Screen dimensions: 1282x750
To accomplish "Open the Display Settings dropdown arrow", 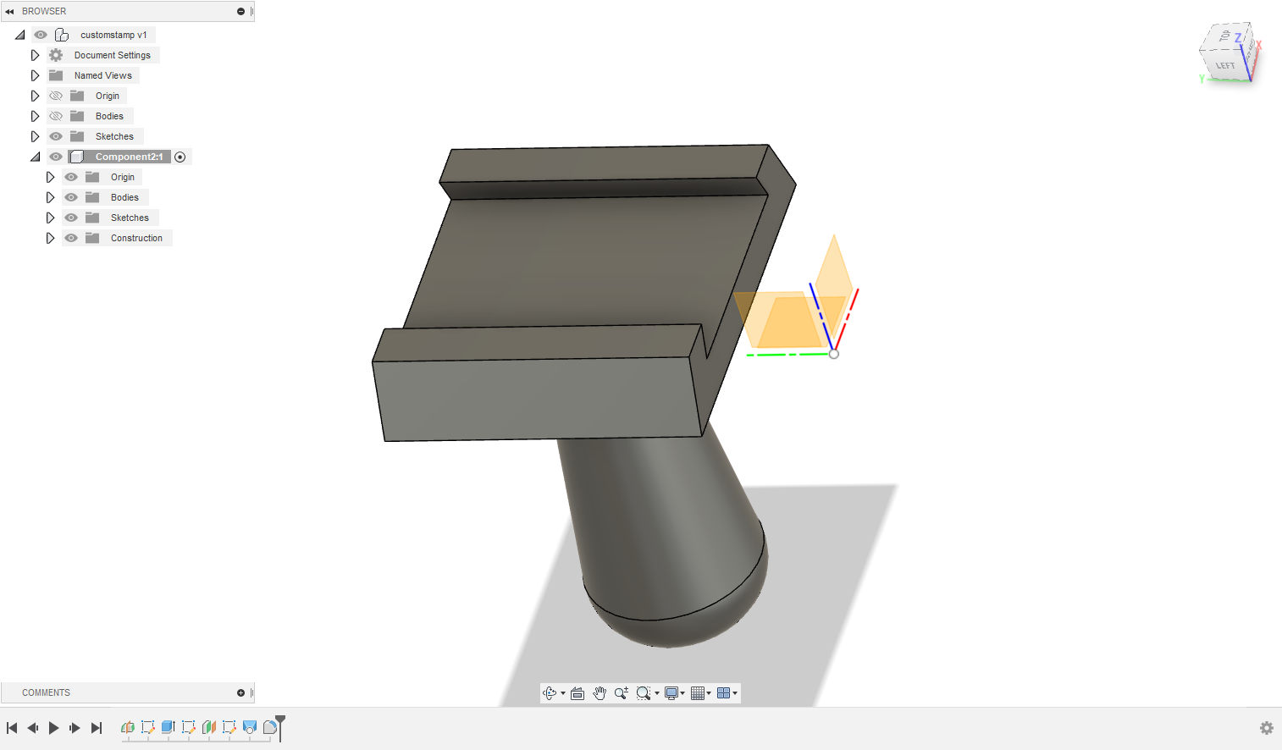I will point(682,693).
